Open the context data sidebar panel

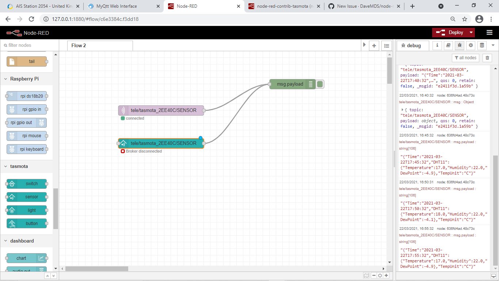point(482,45)
